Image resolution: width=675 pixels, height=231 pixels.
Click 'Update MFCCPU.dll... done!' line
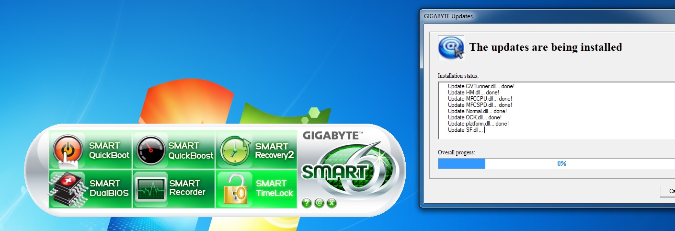(480, 99)
